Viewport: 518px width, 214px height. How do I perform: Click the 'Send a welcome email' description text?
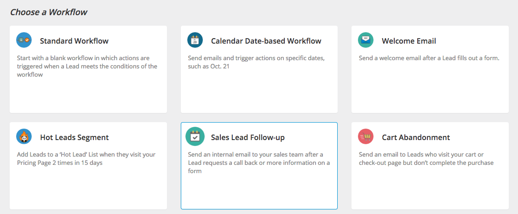point(429,58)
